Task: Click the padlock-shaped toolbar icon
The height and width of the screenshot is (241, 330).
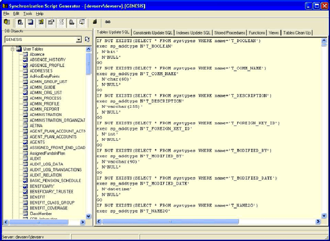Action: pos(71,22)
